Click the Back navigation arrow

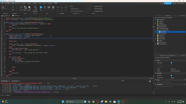click(x=13, y=7)
